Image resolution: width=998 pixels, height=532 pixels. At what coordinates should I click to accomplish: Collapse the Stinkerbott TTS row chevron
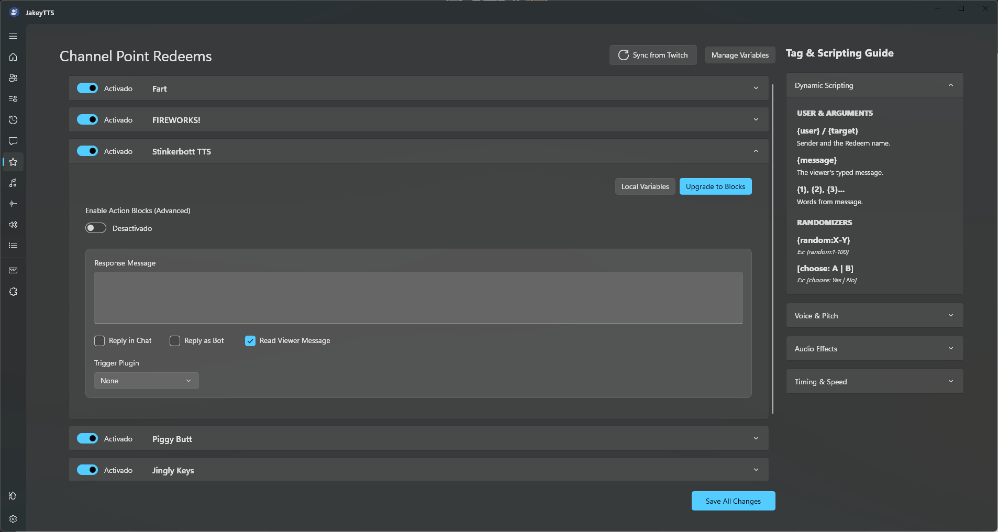756,151
